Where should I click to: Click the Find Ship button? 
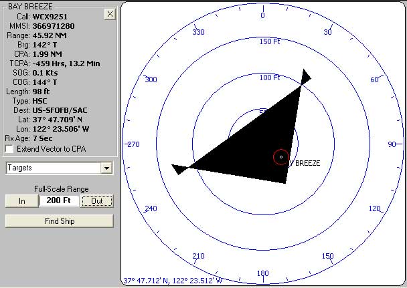[x=59, y=221]
